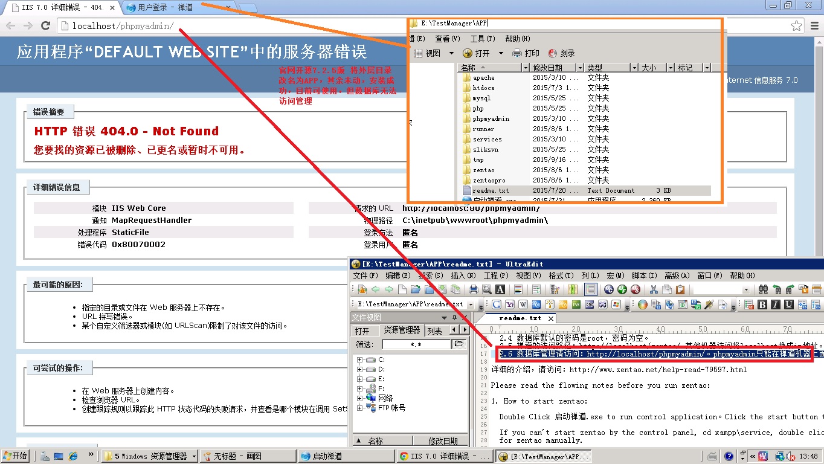
Task: Click the Explorer address path field
Action: (x=565, y=24)
